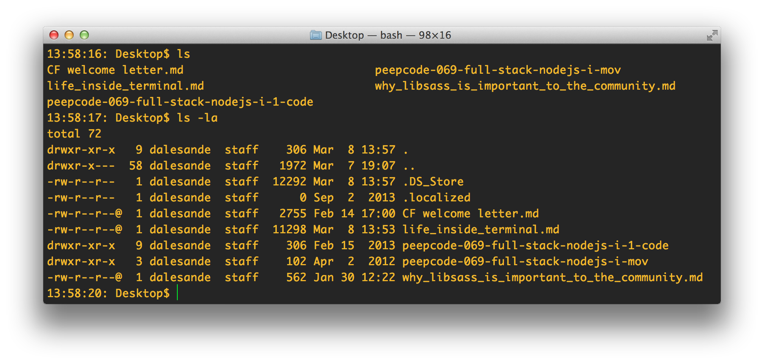Click the Desktop folder icon in title bar
Viewport: 764px width, 364px height.
point(316,35)
